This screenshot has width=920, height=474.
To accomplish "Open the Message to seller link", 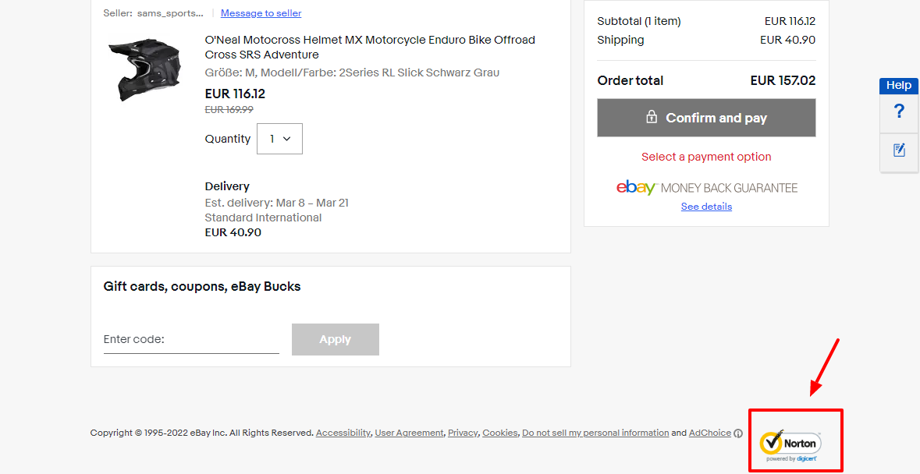I will pyautogui.click(x=261, y=13).
